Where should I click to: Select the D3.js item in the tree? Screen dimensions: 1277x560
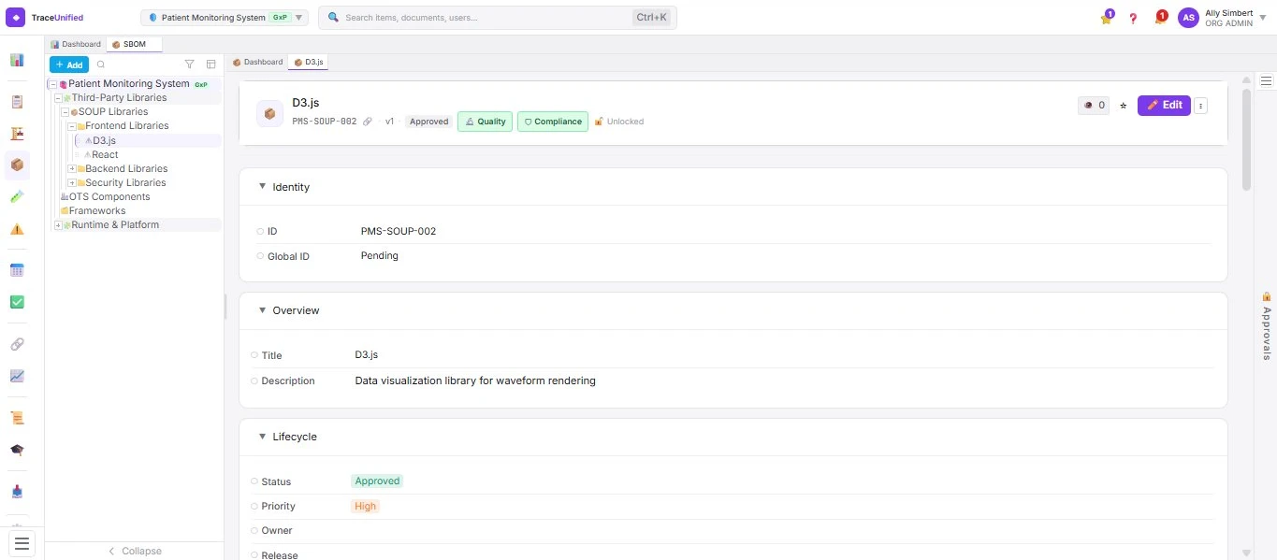[104, 141]
